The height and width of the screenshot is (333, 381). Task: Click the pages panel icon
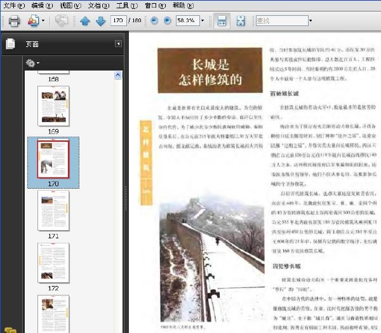click(10, 44)
